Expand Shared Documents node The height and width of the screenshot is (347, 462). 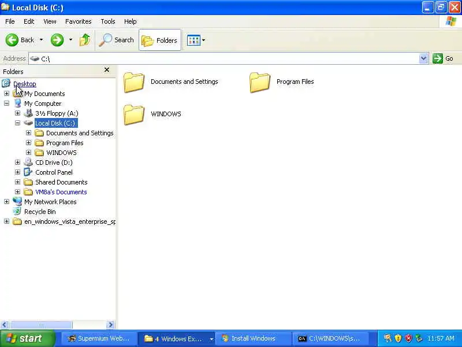tap(17, 182)
